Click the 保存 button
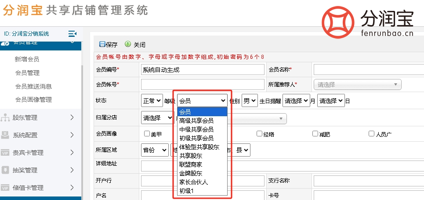 pyautogui.click(x=108, y=45)
